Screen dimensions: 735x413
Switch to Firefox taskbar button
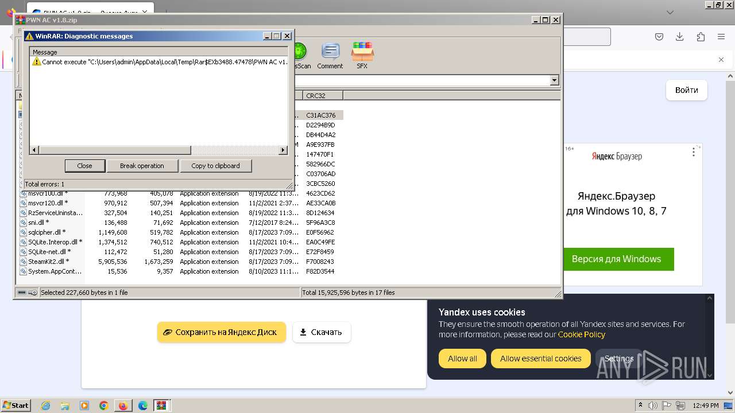(x=123, y=406)
